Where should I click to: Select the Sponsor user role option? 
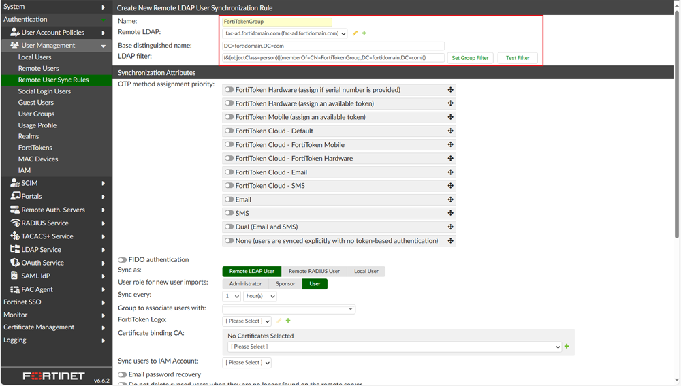[285, 284]
